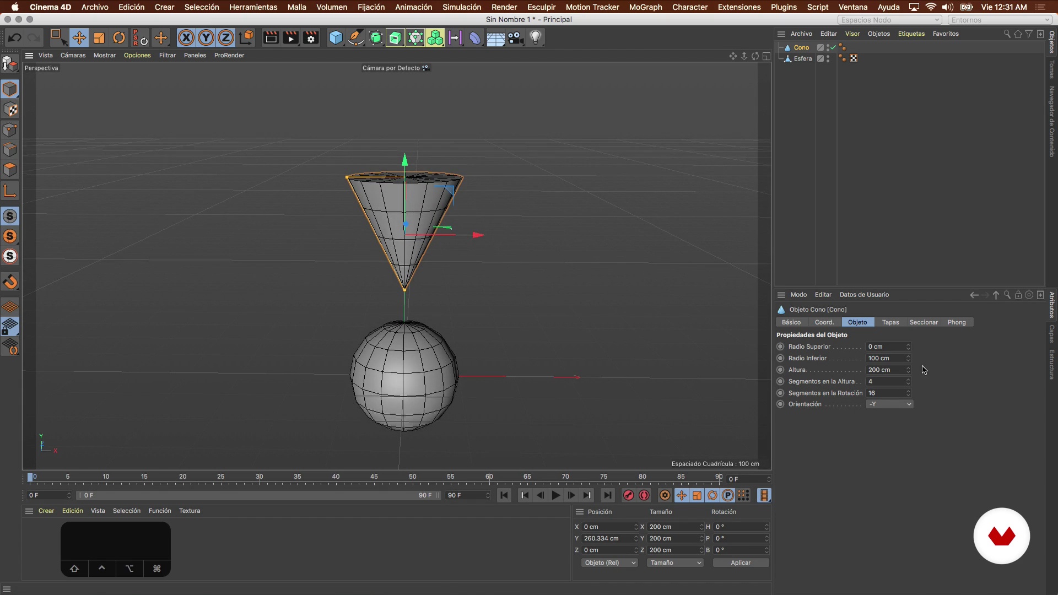Open the Objeto (Rel) dropdown
The height and width of the screenshot is (595, 1058).
click(609, 562)
